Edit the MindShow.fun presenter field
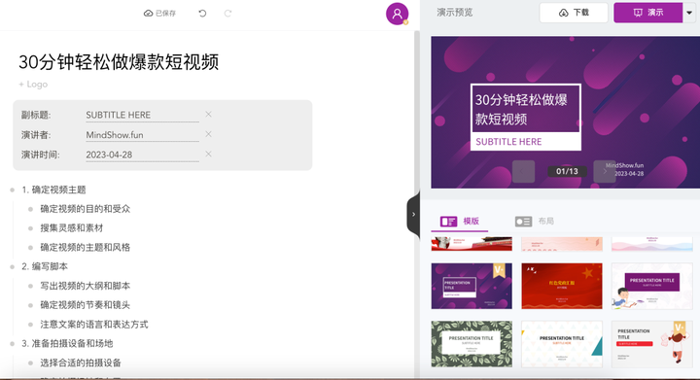 click(142, 135)
